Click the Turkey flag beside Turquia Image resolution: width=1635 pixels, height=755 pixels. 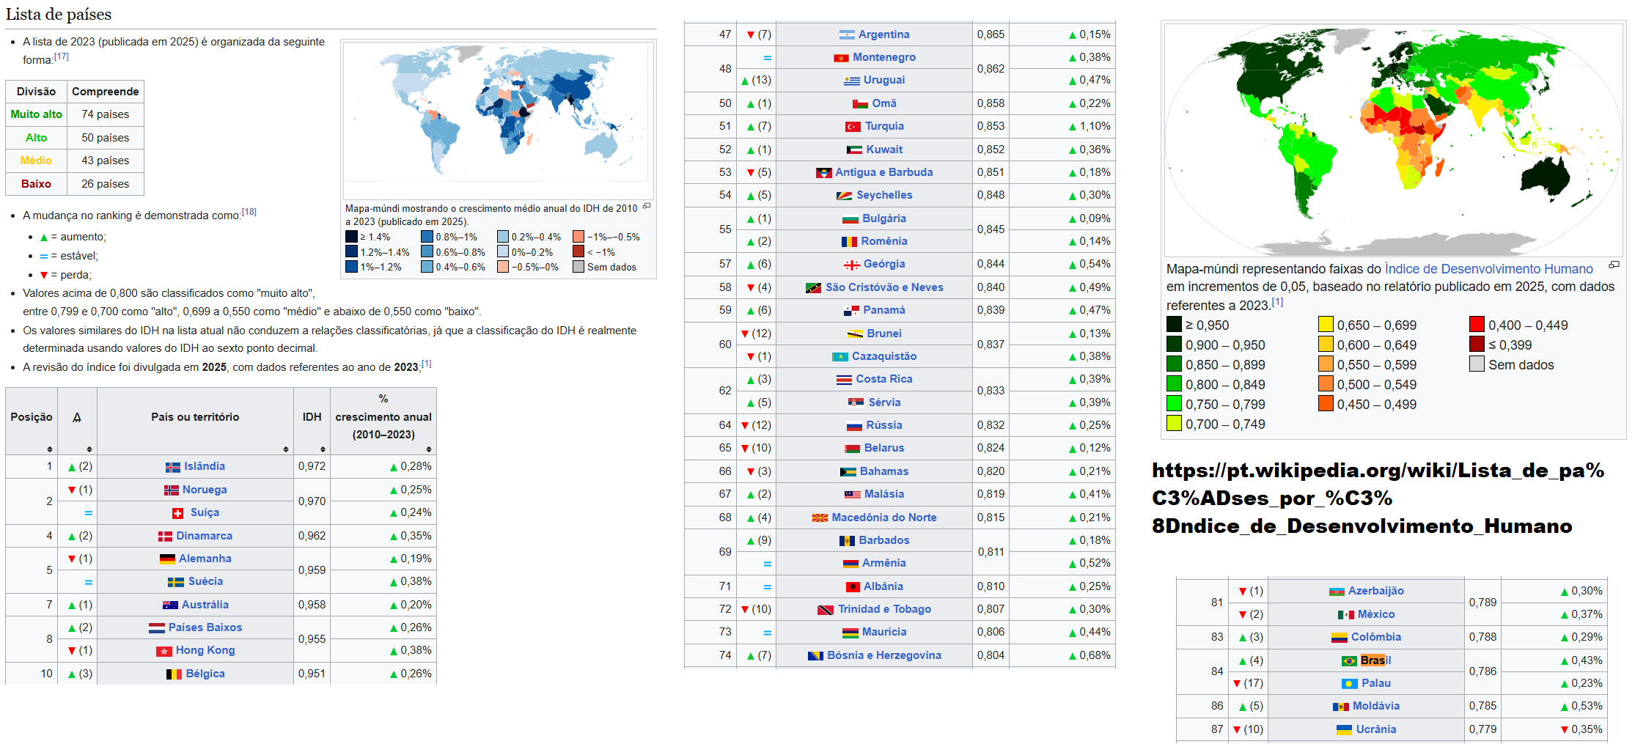(x=853, y=127)
